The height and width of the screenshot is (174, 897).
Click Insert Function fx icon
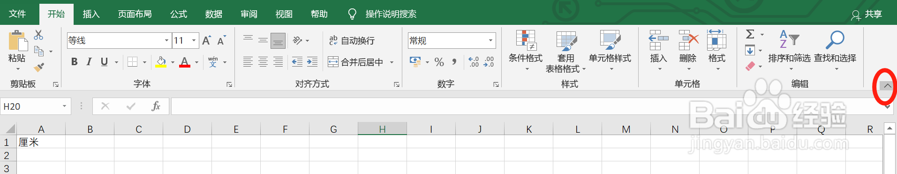click(x=156, y=106)
